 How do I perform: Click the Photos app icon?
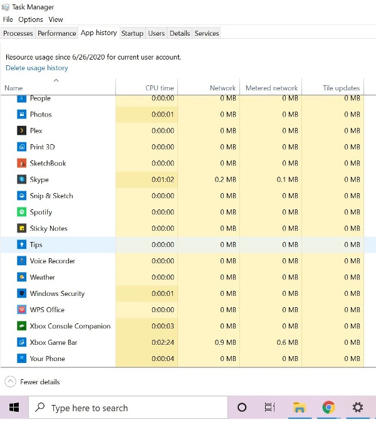[x=22, y=114]
